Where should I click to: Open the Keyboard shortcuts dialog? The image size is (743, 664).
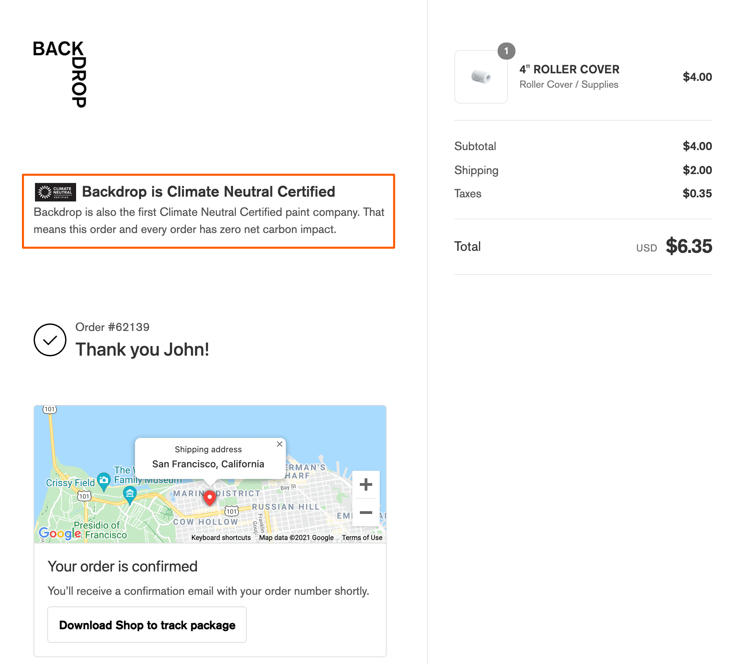(x=221, y=538)
